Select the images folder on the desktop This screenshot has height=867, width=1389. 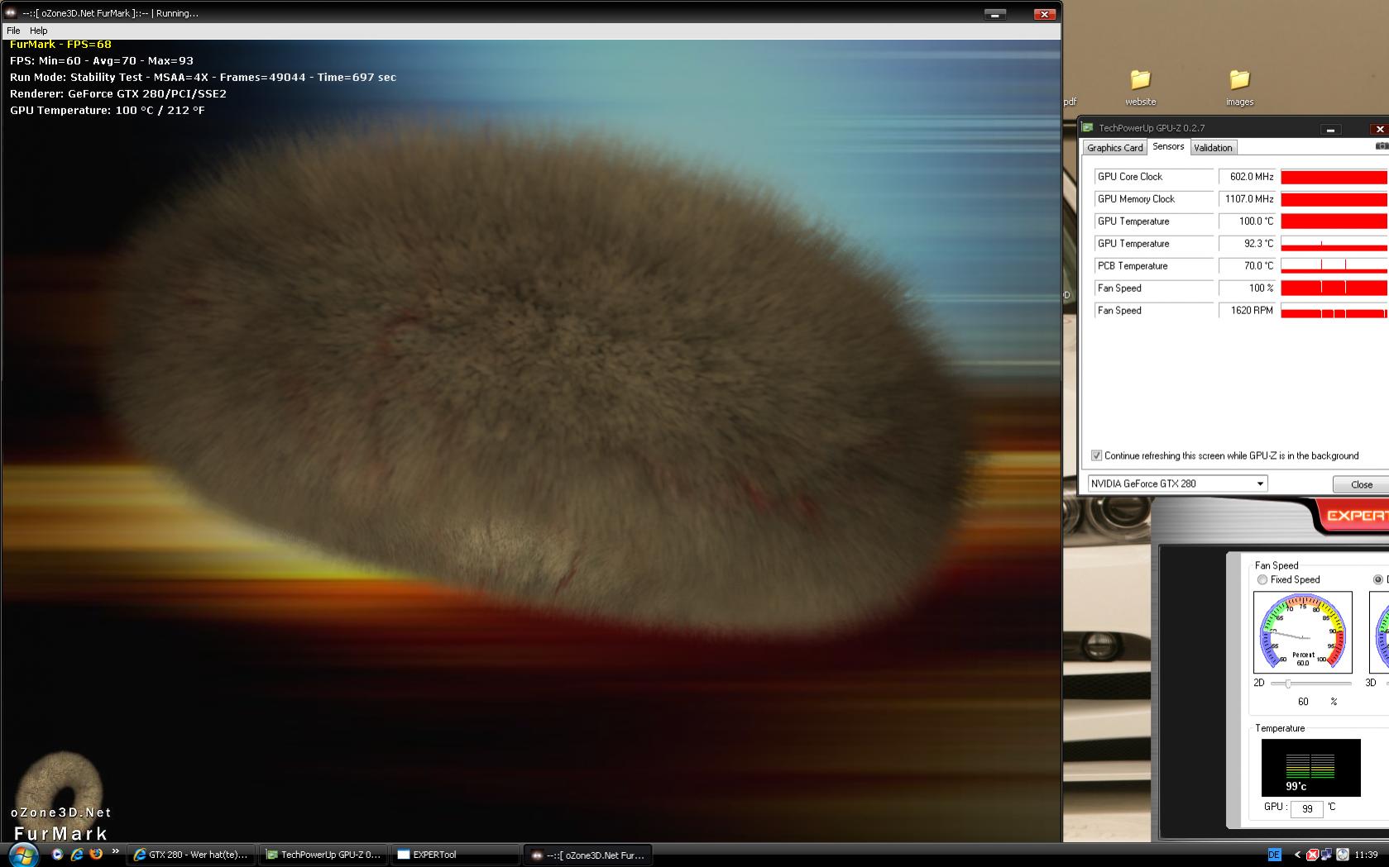click(1239, 88)
